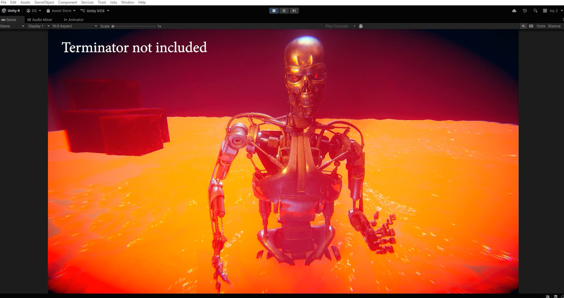Stop play mode with the Play button
This screenshot has width=564, height=298.
pos(274,10)
